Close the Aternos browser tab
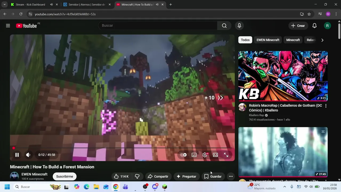Viewport: 341px width, 192px height. pyautogui.click(x=109, y=5)
